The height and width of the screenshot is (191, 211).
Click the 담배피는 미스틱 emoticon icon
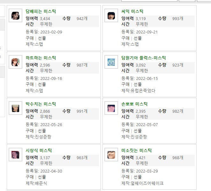(x=15, y=15)
